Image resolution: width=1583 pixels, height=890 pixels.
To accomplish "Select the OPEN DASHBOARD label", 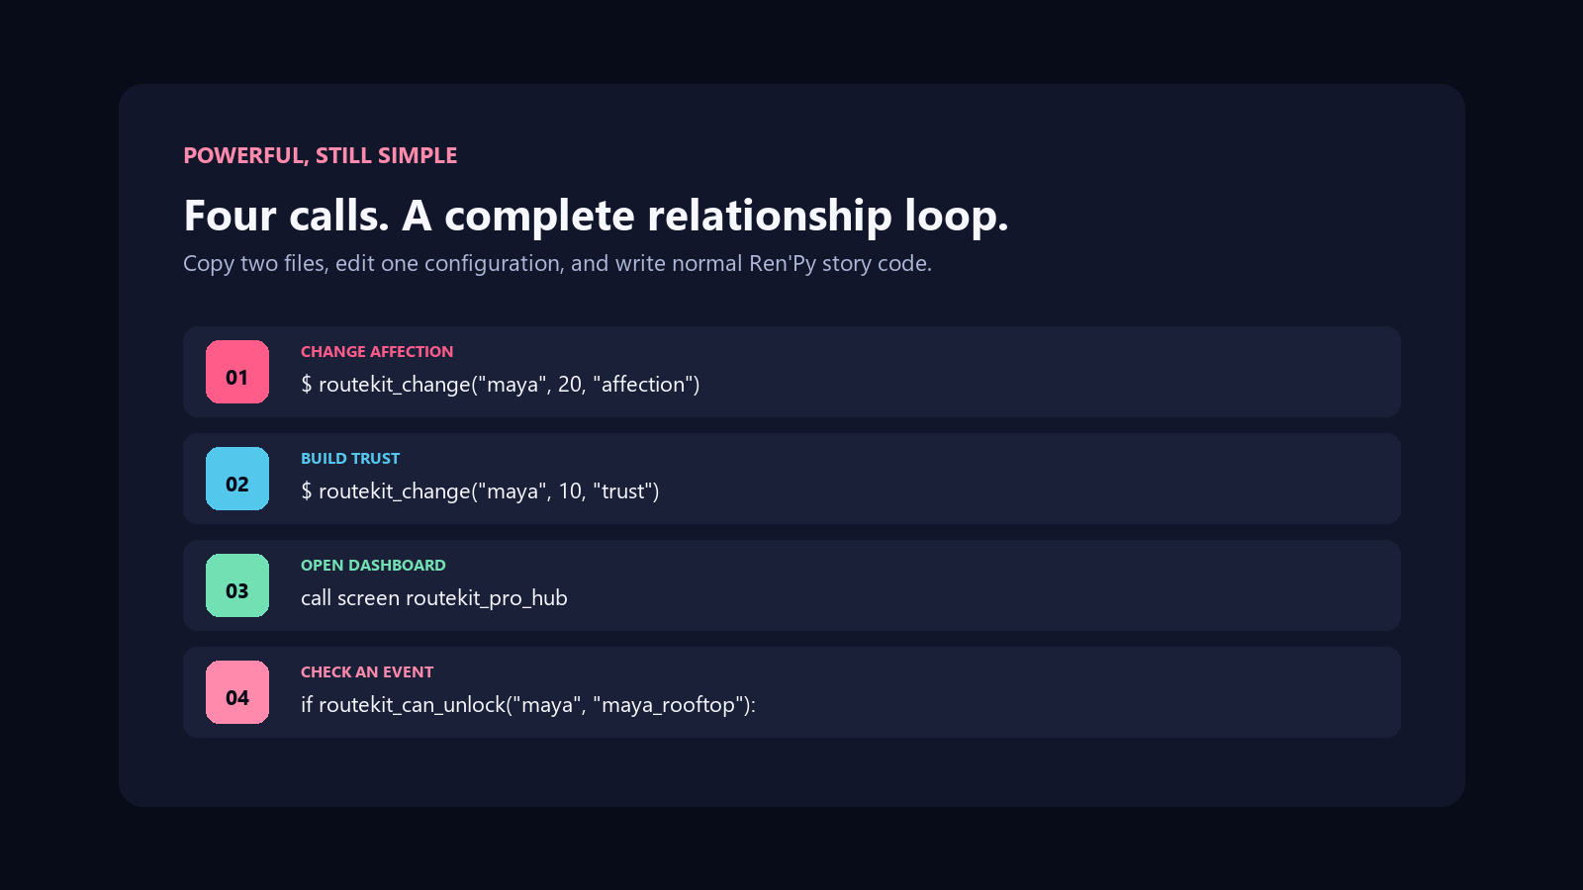I will pyautogui.click(x=373, y=566).
